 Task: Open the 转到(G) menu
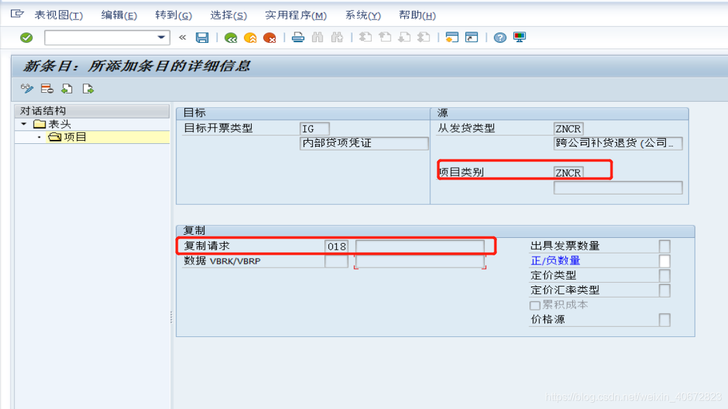173,16
